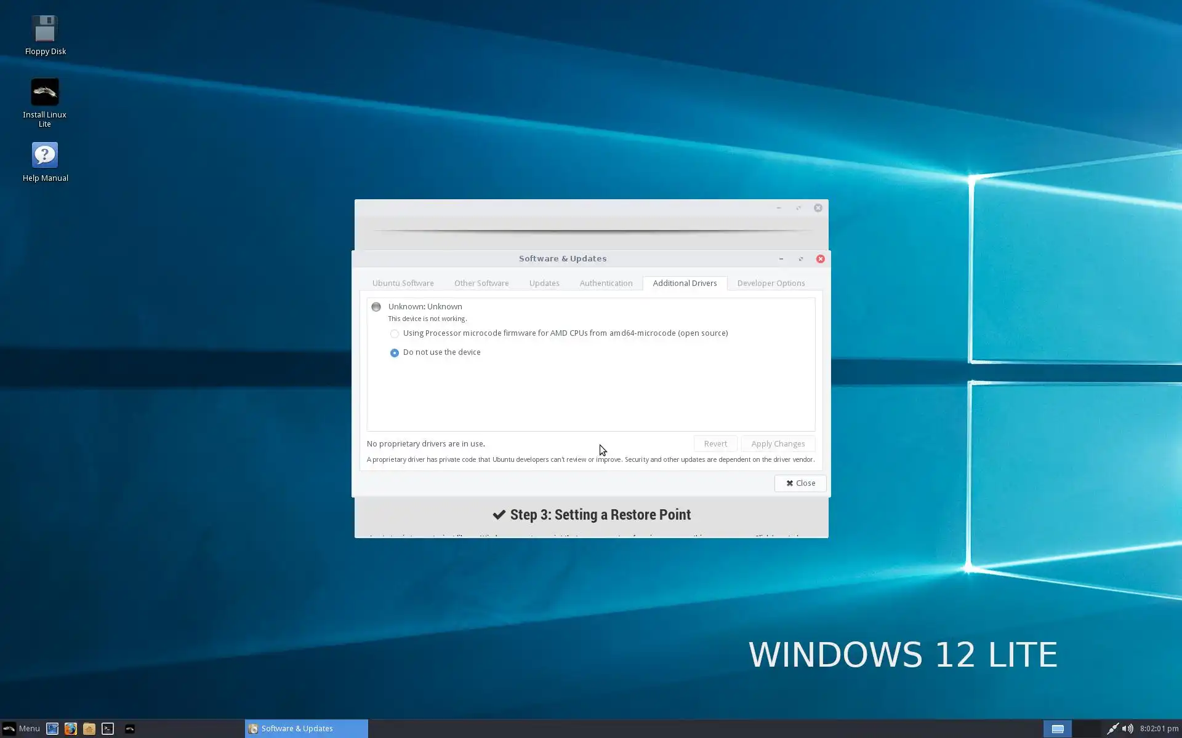
Task: Select 'Do not use the device'
Action: pos(395,353)
